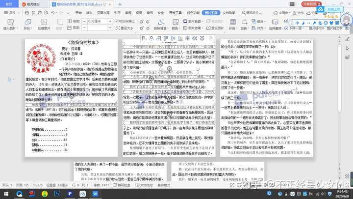
Task: Click the height value input field
Action: [97, 21]
